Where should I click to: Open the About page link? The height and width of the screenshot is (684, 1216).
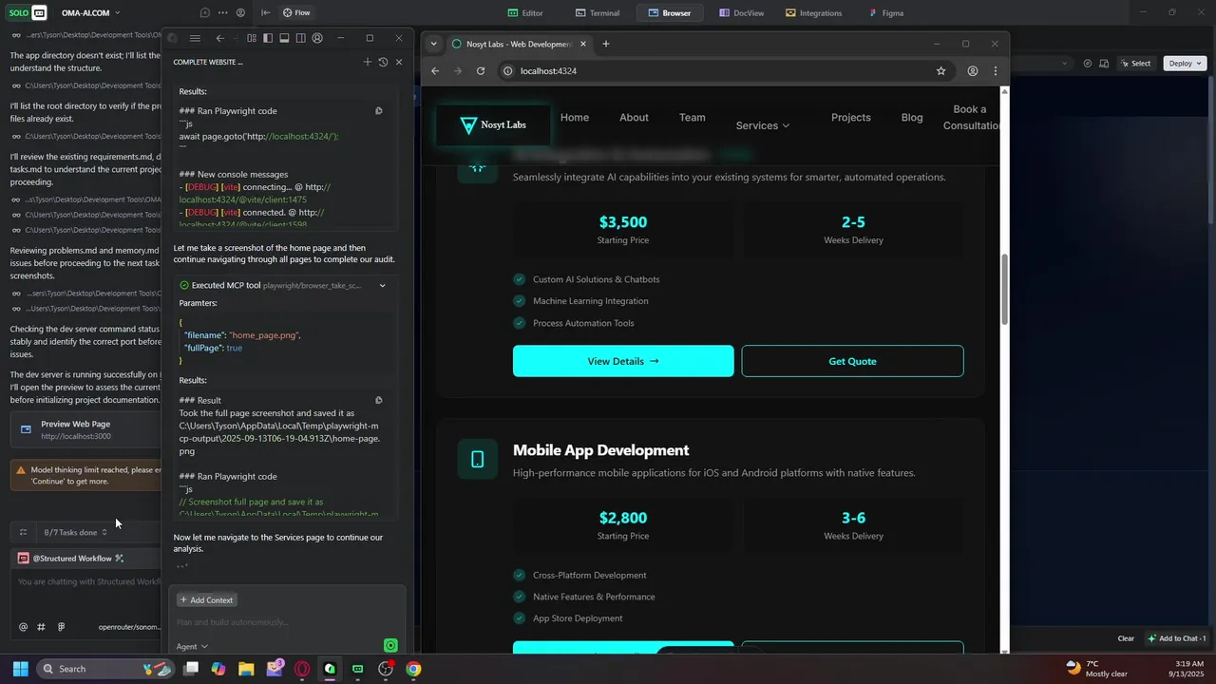click(634, 118)
